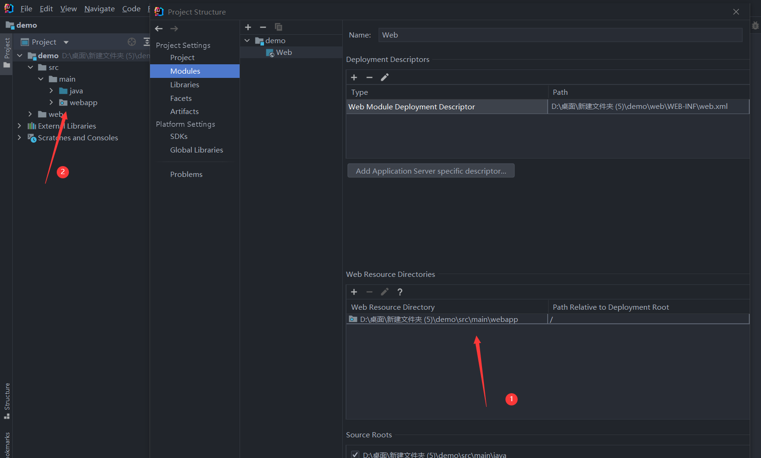Close the Project Structure dialog

pos(736,12)
